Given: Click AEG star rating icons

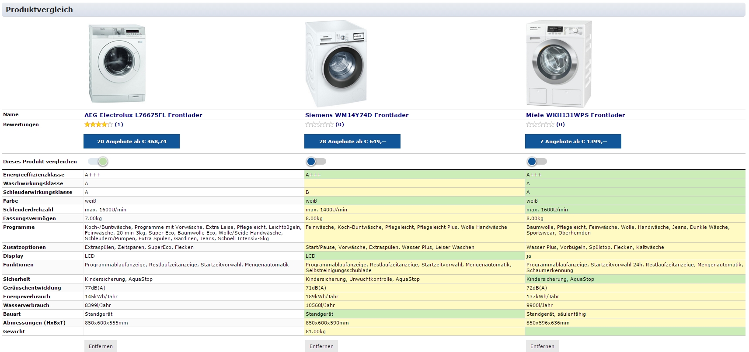Looking at the screenshot, I should tap(98, 124).
